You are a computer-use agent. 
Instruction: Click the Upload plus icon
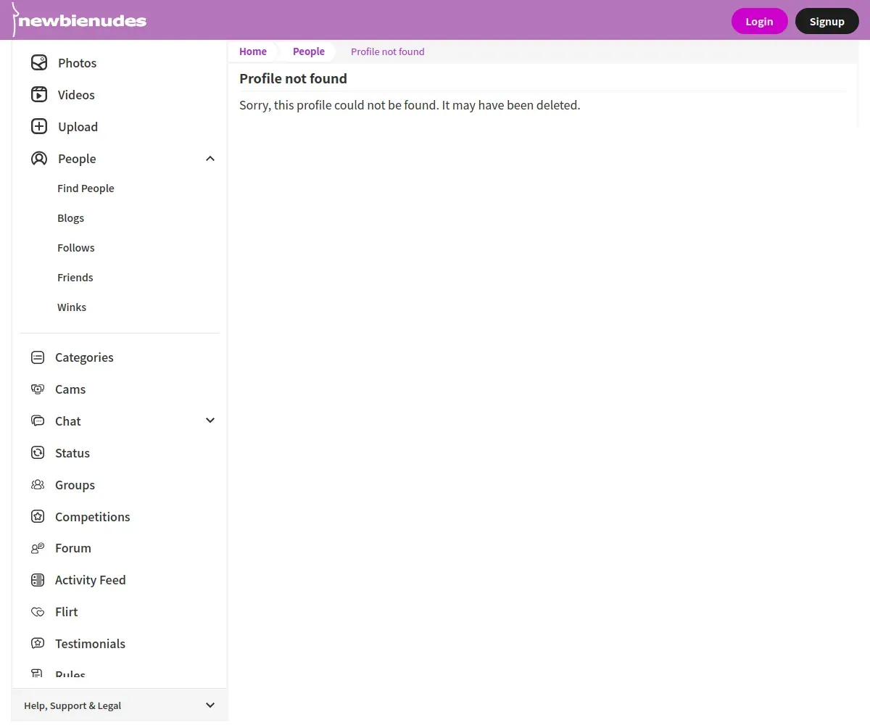(x=39, y=127)
